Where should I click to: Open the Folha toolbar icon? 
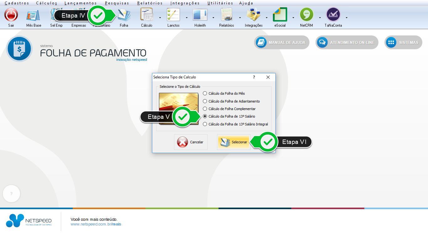click(124, 15)
